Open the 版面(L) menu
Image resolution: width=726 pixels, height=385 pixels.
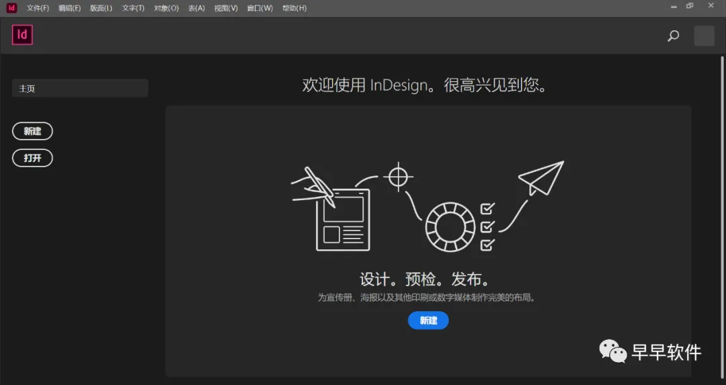[x=101, y=8]
